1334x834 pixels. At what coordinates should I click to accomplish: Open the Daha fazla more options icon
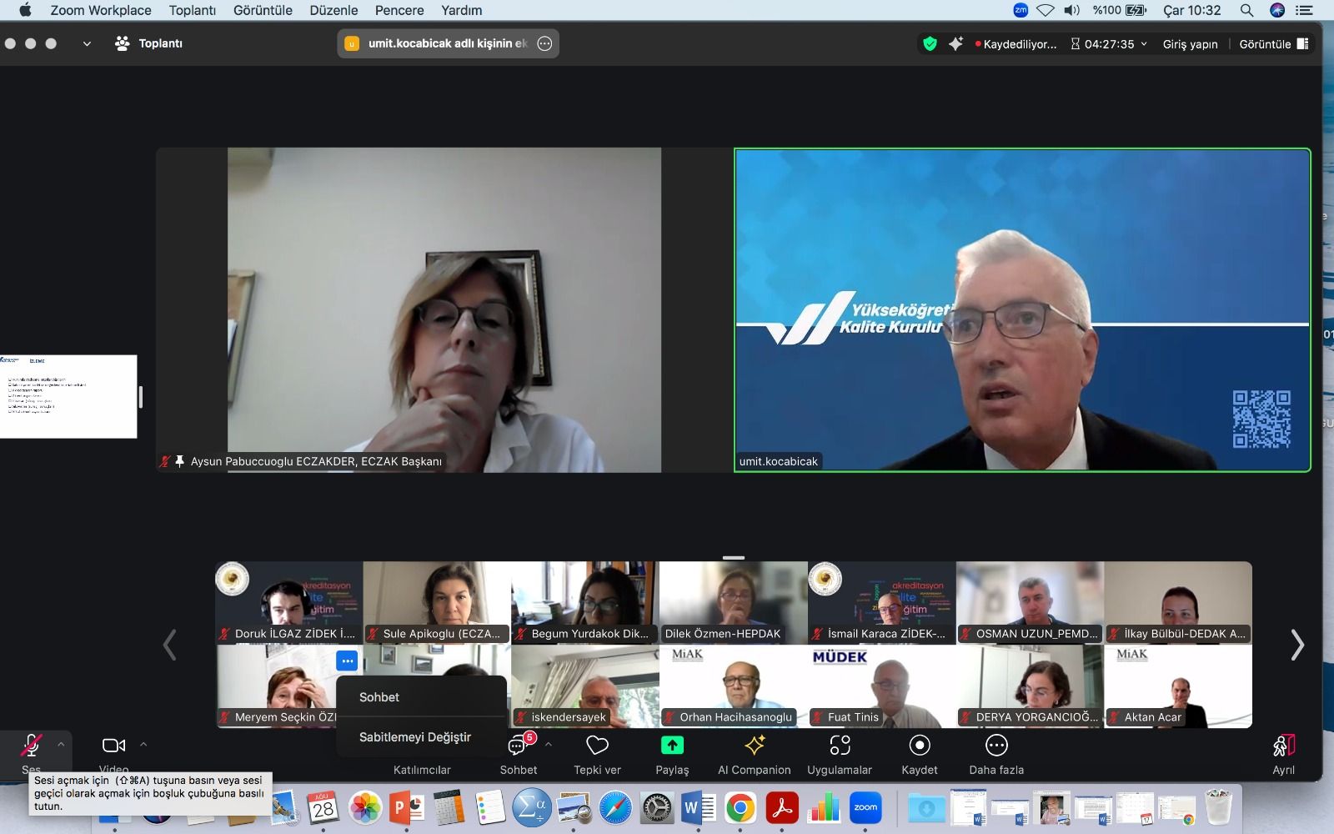click(x=996, y=745)
